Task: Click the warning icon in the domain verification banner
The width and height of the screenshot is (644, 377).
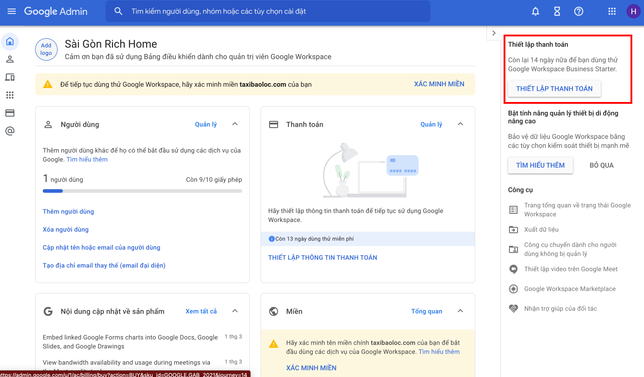Action: 48,84
